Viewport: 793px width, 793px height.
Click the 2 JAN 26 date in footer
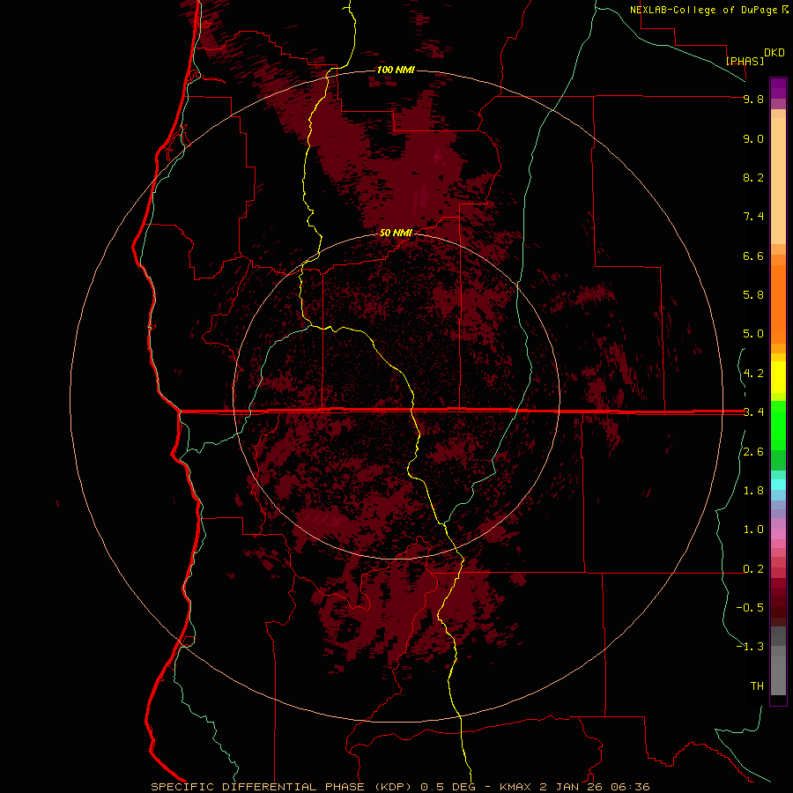pos(570,787)
